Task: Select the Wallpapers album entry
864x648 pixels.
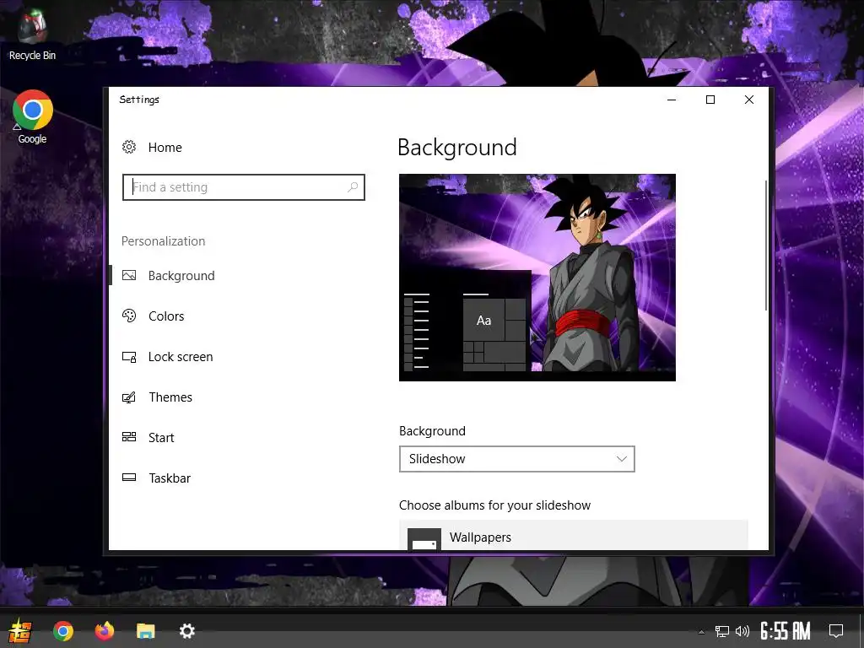Action: (574, 537)
